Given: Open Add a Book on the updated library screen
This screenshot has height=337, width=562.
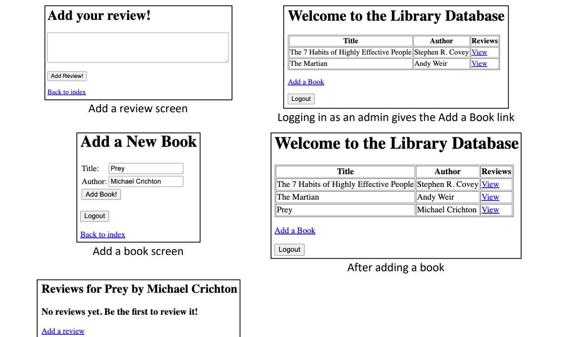Looking at the screenshot, I should pyautogui.click(x=294, y=230).
